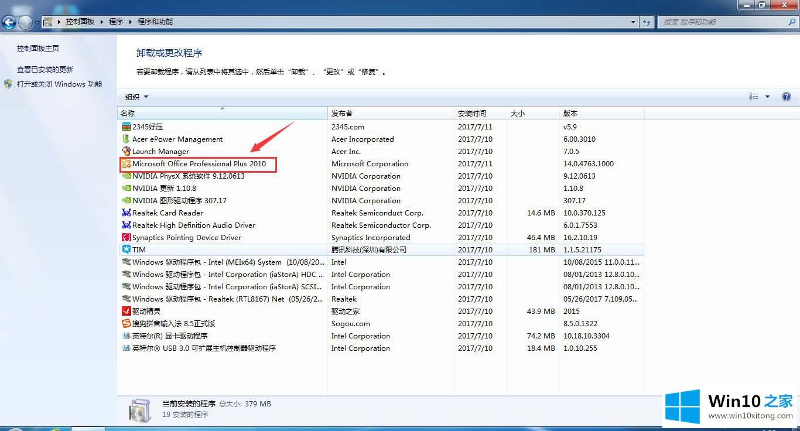
Task: Expand the arrow after 控制面板 in breadcrumb
Action: coord(101,22)
